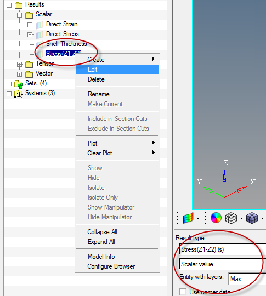Click the Systems coordinate icon
The image size is (266, 296).
pyautogui.click(x=19, y=94)
